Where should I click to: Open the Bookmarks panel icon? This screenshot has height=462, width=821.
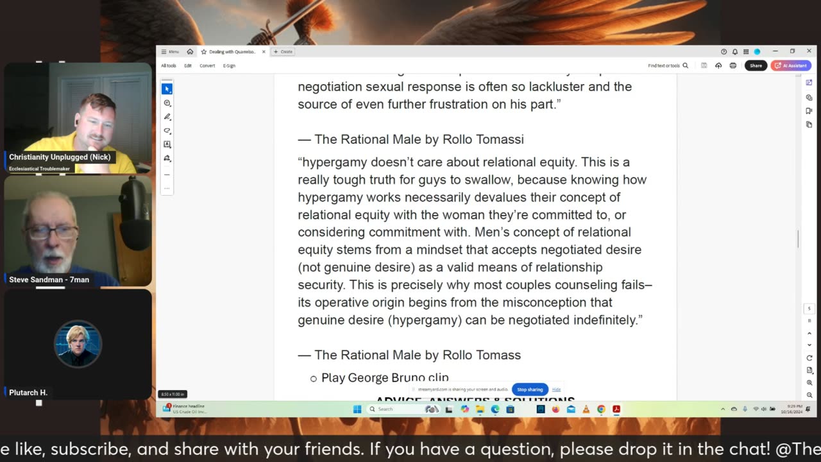tap(809, 111)
